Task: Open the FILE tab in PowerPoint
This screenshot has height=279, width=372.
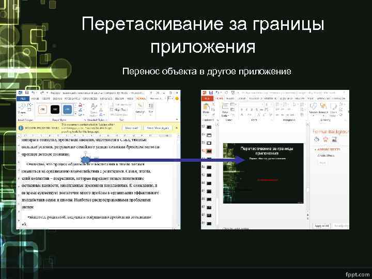Action: [207, 99]
